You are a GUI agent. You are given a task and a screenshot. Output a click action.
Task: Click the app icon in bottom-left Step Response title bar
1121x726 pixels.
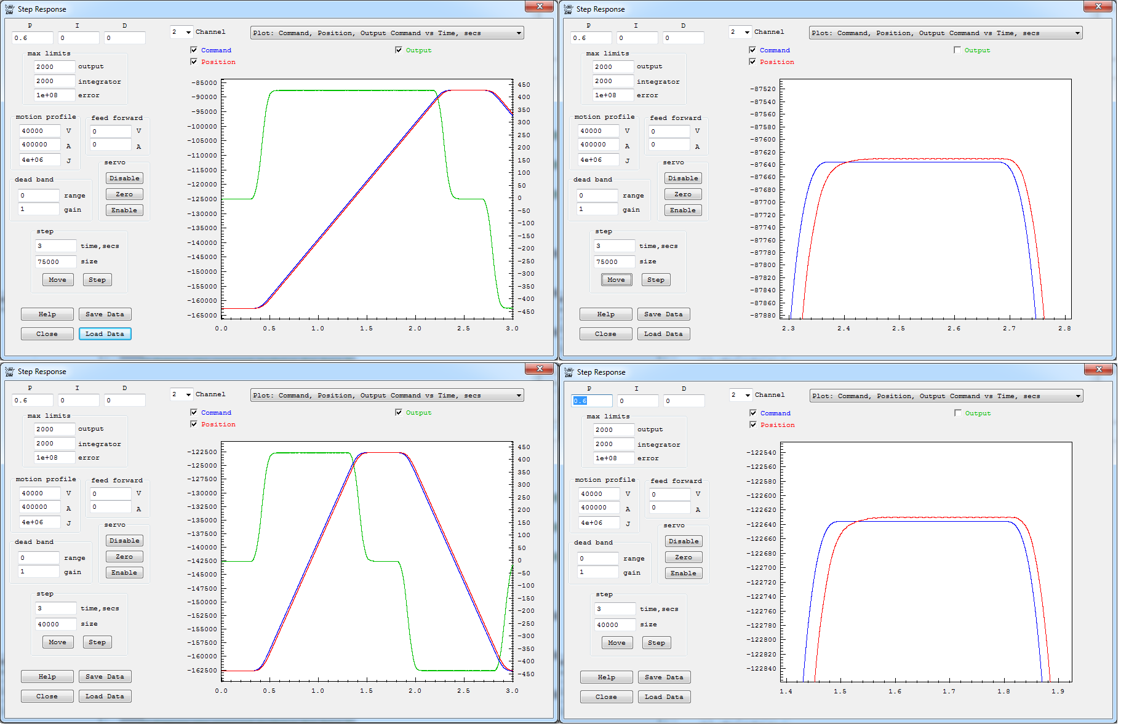(9, 372)
